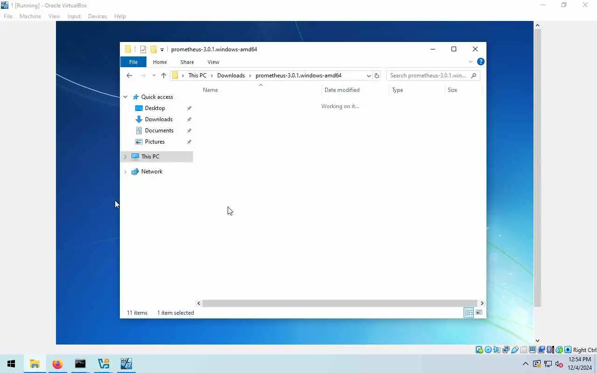597x373 pixels.
Task: Expand the This PC tree node
Action: (x=125, y=157)
